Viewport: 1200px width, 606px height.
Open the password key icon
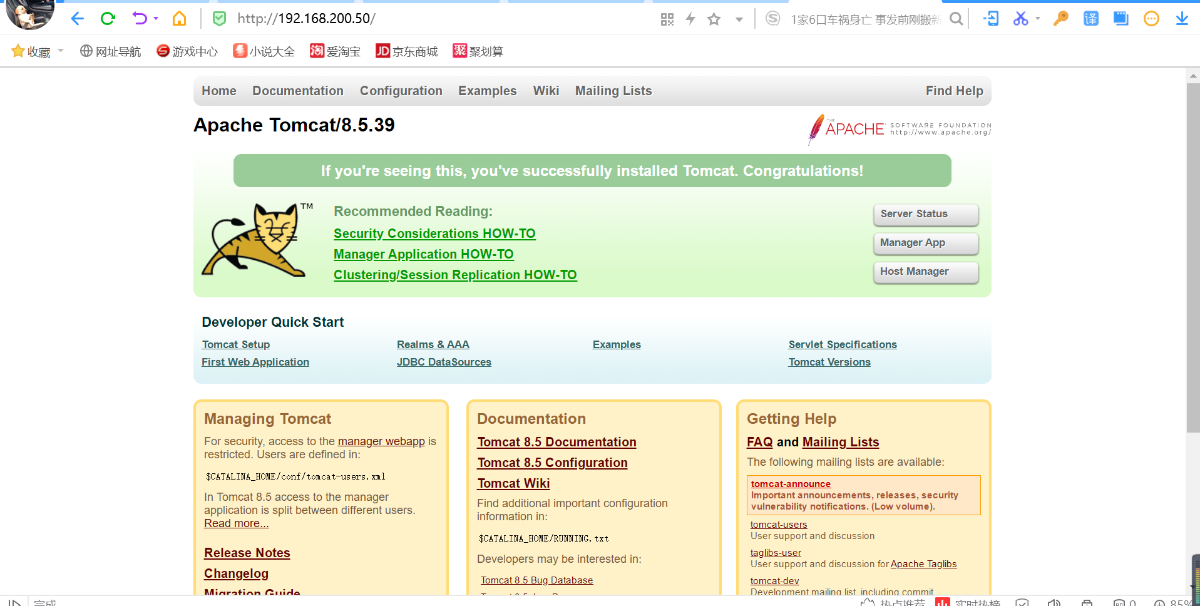coord(1060,19)
